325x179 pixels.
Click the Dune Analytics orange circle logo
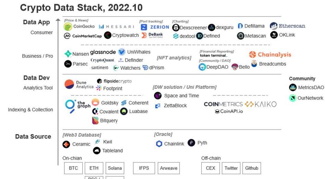(70, 85)
